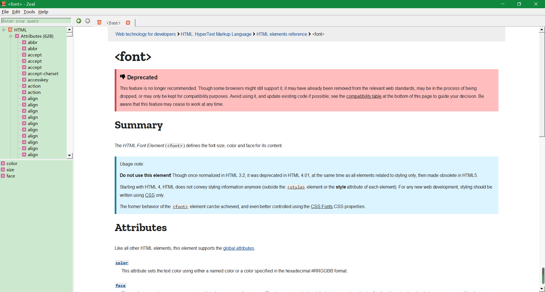Select 'color' in the page sections list
Screen dimensions: 545x292
(x=12, y=163)
